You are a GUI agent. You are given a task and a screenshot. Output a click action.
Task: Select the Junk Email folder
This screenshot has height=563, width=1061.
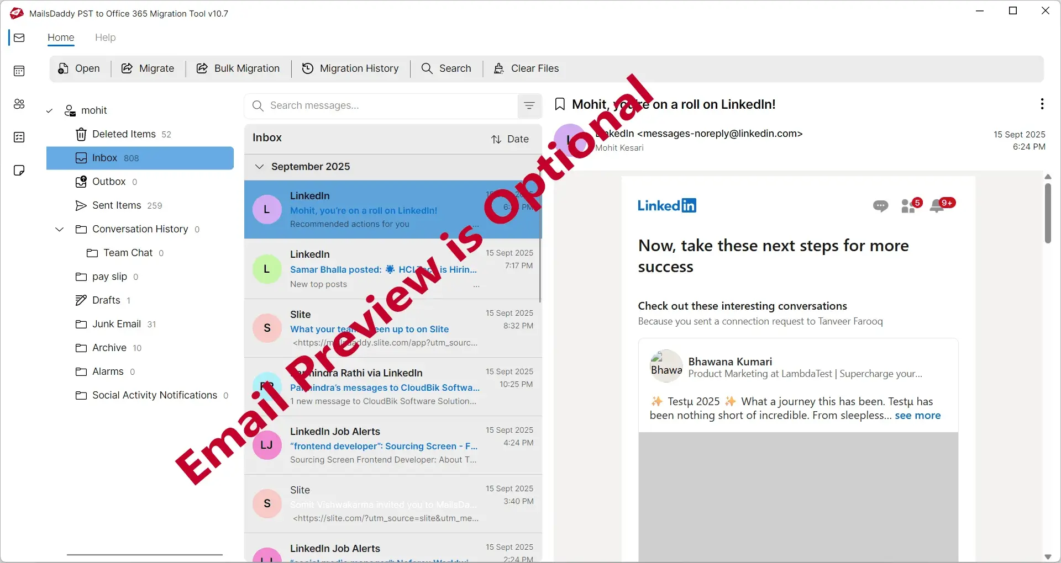tap(140, 324)
